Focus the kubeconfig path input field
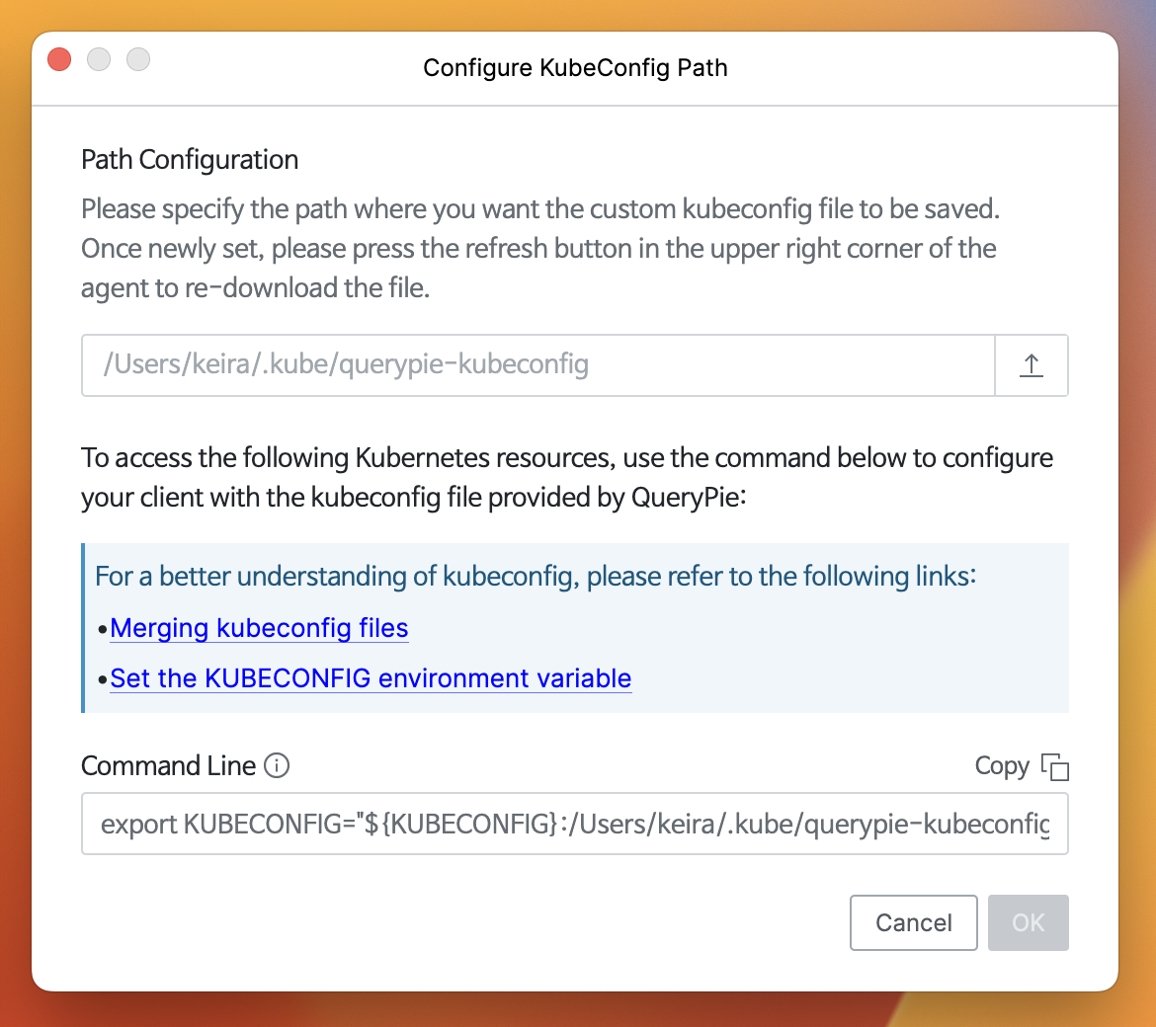The image size is (1156, 1027). point(537,365)
